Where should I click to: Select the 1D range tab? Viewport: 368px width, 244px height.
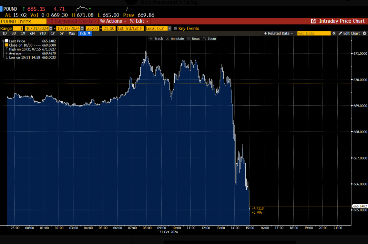pos(4,33)
